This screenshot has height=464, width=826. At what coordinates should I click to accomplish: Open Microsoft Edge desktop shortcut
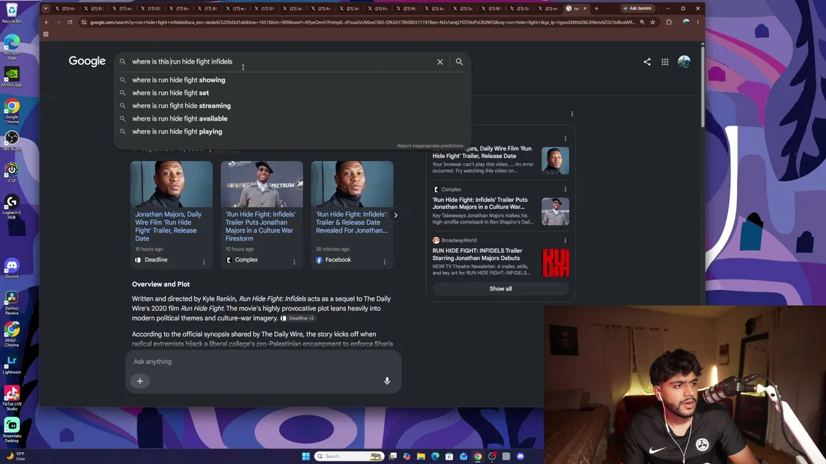pyautogui.click(x=12, y=46)
